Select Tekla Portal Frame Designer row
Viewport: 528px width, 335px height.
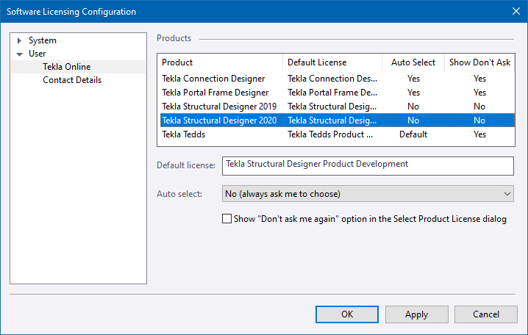point(337,93)
